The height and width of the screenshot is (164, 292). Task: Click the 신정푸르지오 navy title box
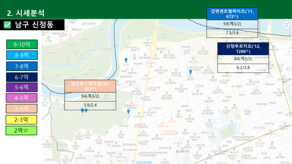pyautogui.click(x=243, y=49)
